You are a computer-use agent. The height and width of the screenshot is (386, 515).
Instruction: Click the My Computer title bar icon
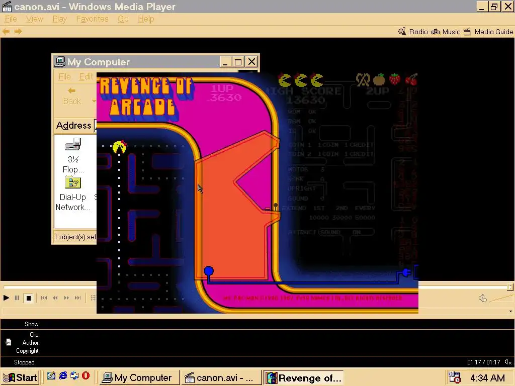tap(60, 62)
